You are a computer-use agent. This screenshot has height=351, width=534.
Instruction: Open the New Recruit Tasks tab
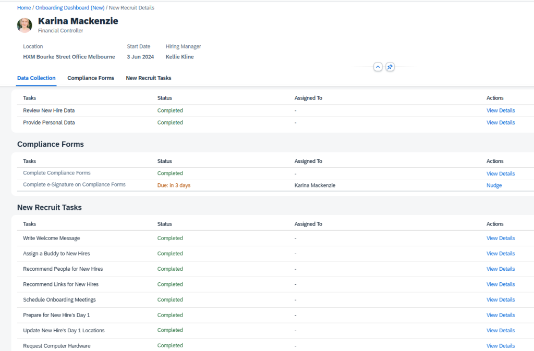[149, 78]
